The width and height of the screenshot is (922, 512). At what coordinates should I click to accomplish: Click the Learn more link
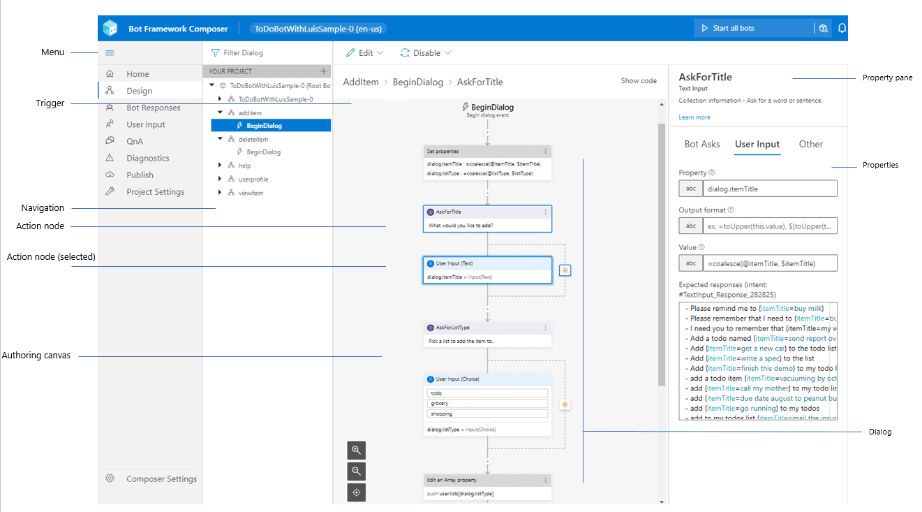point(694,117)
